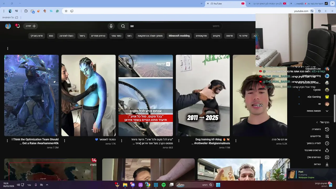Click the youtube.com address bar
The height and width of the screenshot is (189, 336).
(x=188, y=11)
